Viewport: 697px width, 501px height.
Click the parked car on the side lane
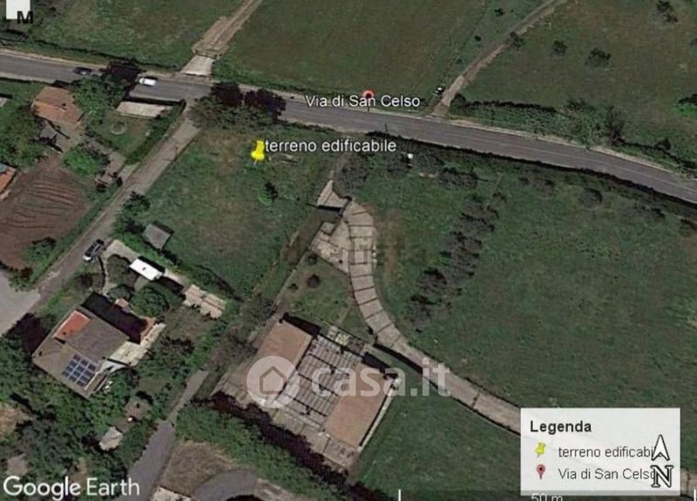94,250
